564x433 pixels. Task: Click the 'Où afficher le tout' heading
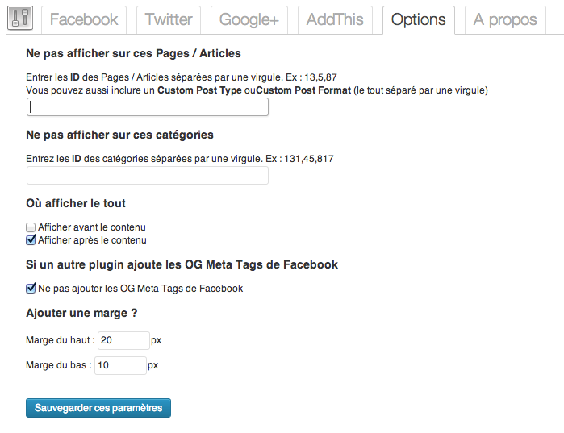[x=76, y=203]
